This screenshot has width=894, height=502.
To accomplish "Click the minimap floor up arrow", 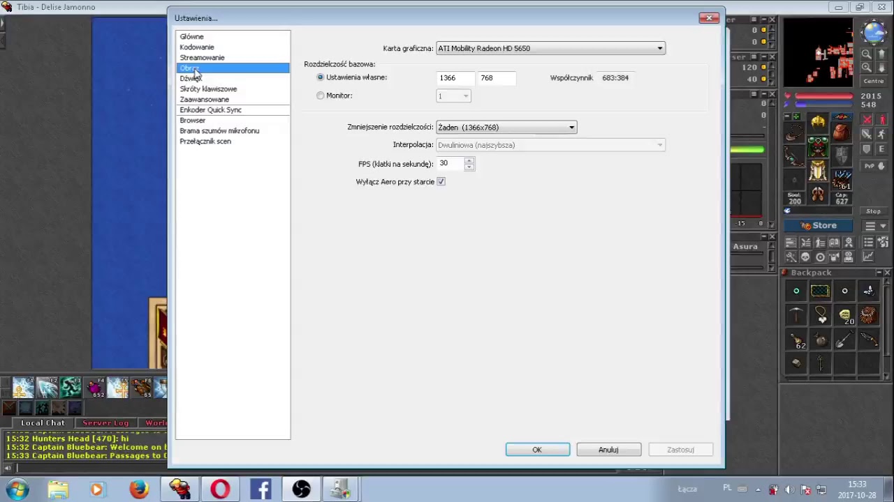I will pyautogui.click(x=881, y=54).
